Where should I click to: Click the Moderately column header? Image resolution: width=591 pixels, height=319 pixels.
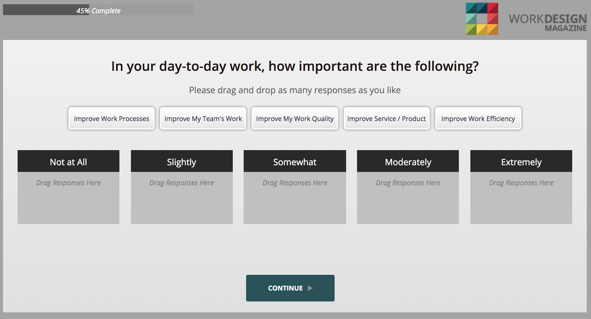pyautogui.click(x=408, y=161)
